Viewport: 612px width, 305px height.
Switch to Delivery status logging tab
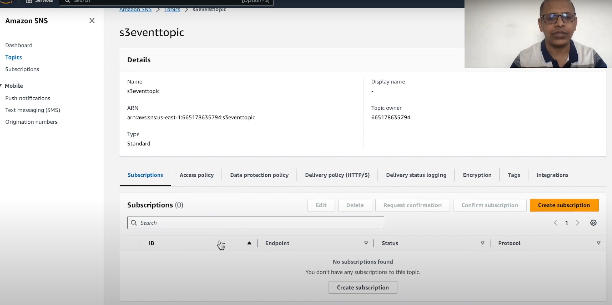pos(416,175)
